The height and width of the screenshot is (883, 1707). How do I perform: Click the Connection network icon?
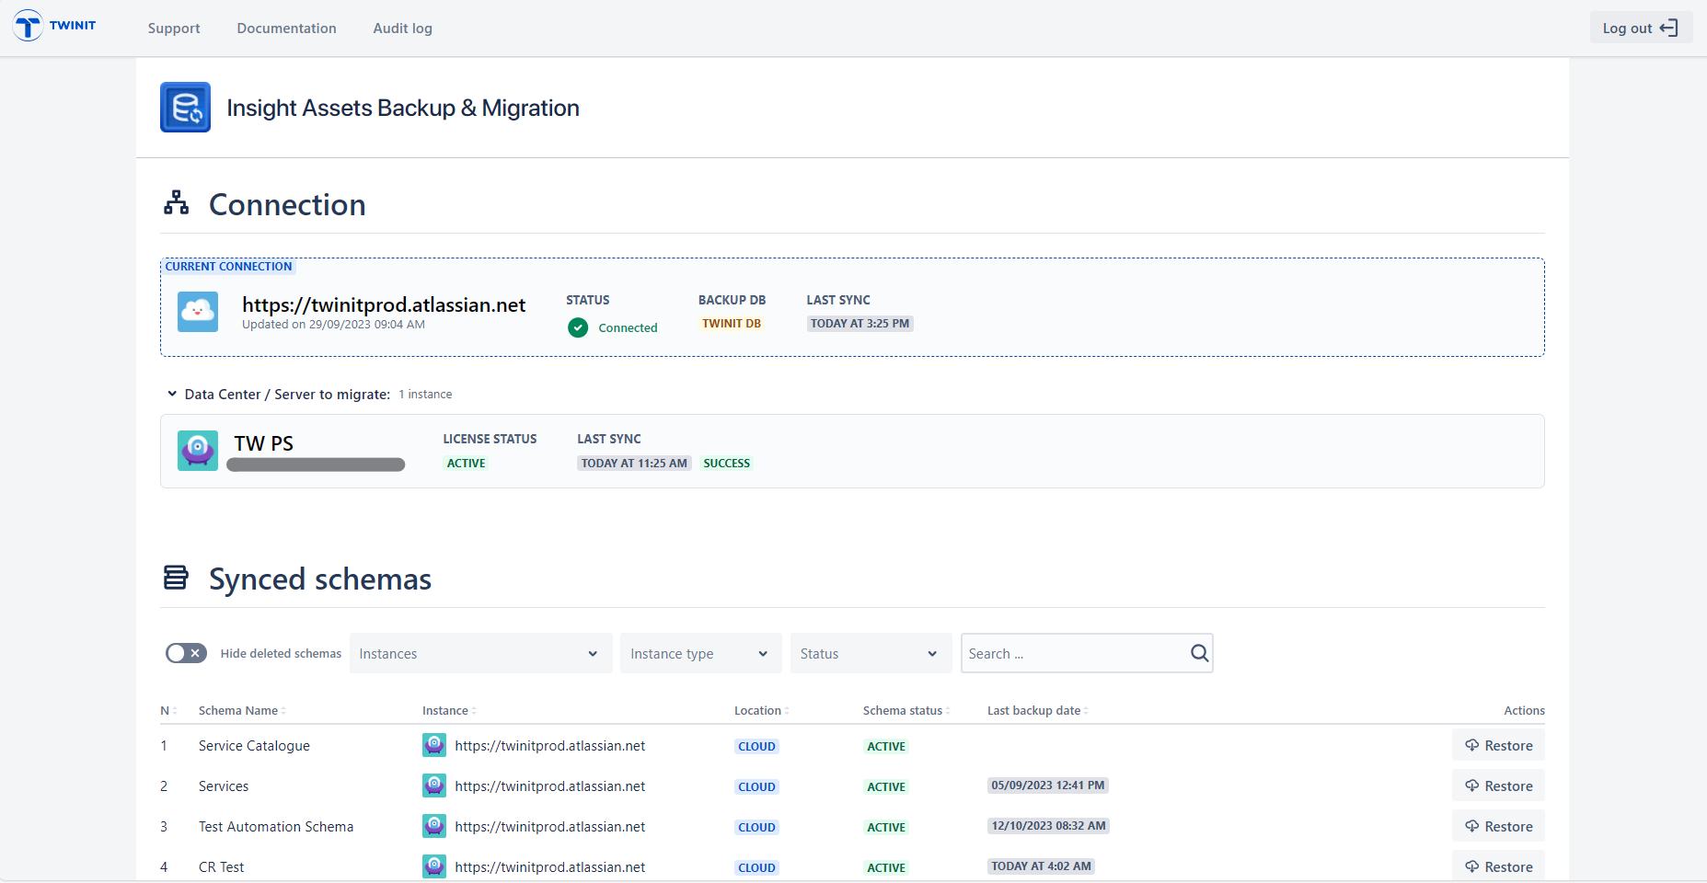tap(176, 203)
